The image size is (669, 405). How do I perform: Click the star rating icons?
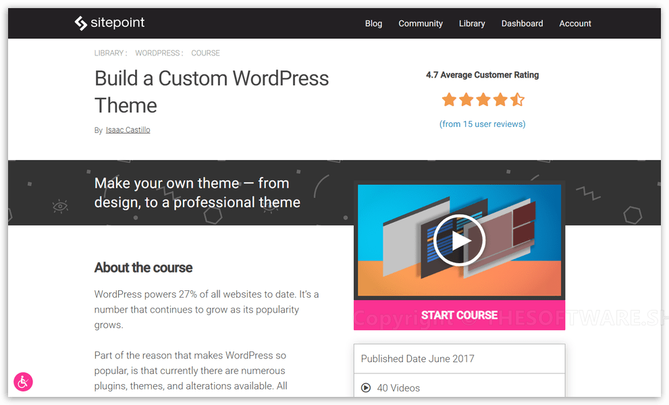(483, 99)
